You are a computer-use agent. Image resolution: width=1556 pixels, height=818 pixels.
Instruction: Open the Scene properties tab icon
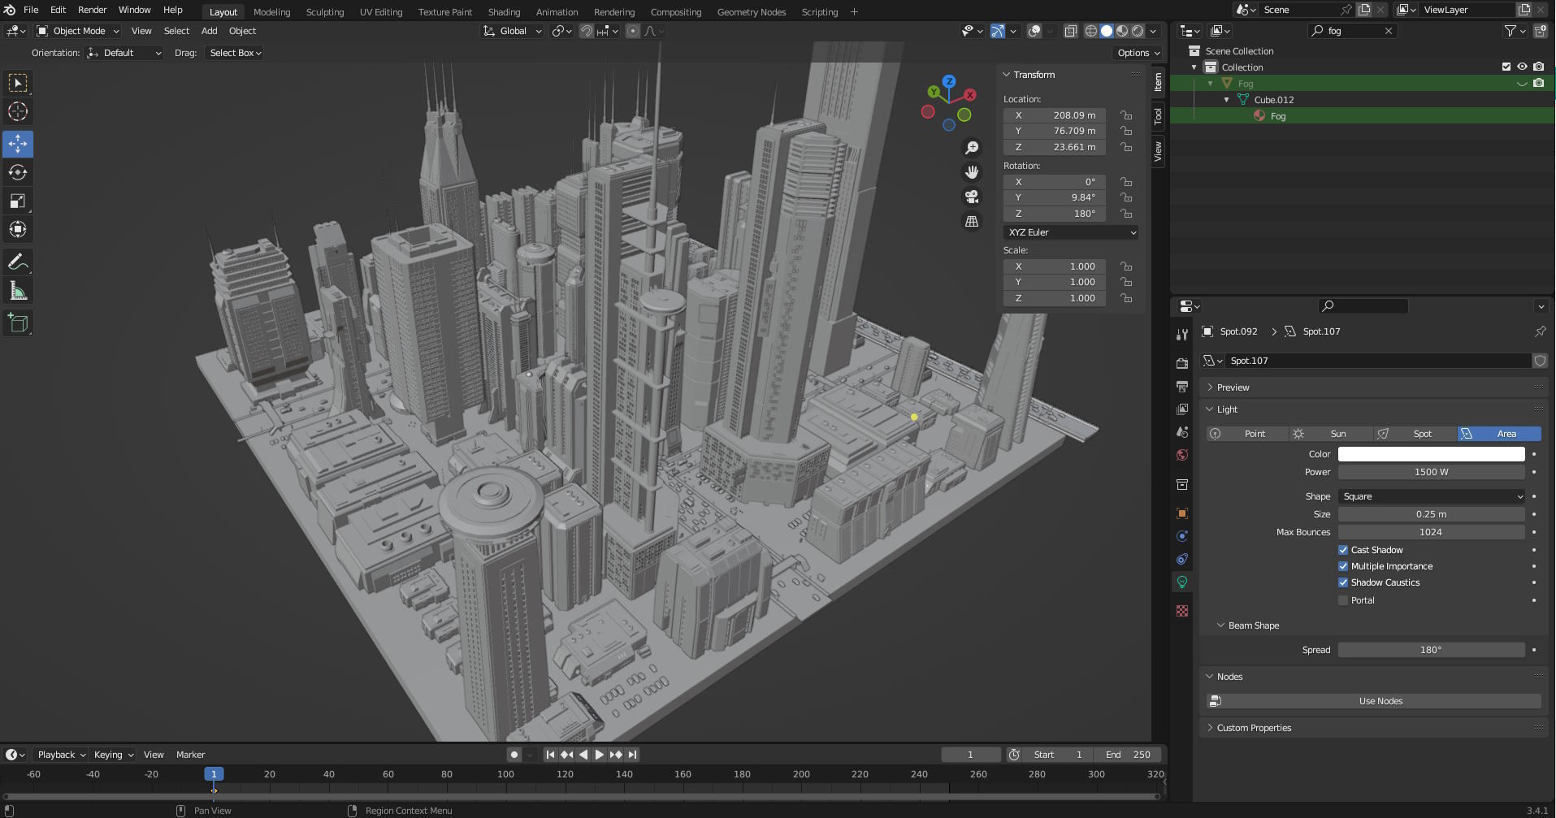[1182, 432]
